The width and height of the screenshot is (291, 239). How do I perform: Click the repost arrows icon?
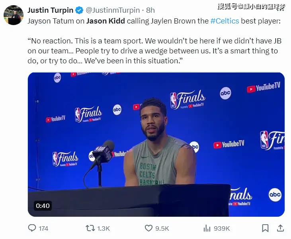[x=90, y=228]
